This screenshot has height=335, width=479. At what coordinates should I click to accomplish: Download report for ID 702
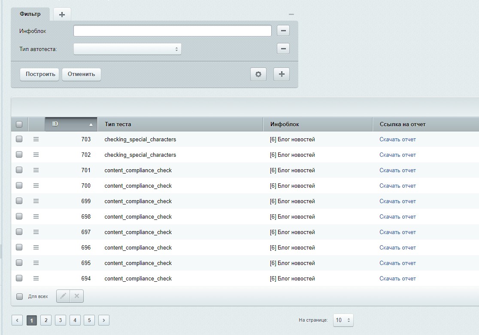click(397, 155)
